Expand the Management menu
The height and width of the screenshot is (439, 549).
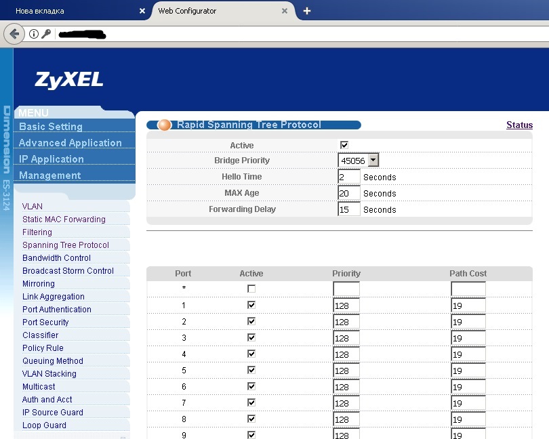pos(49,175)
